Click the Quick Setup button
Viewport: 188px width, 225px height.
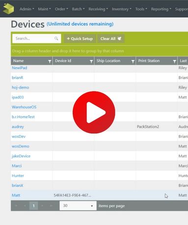(80, 39)
